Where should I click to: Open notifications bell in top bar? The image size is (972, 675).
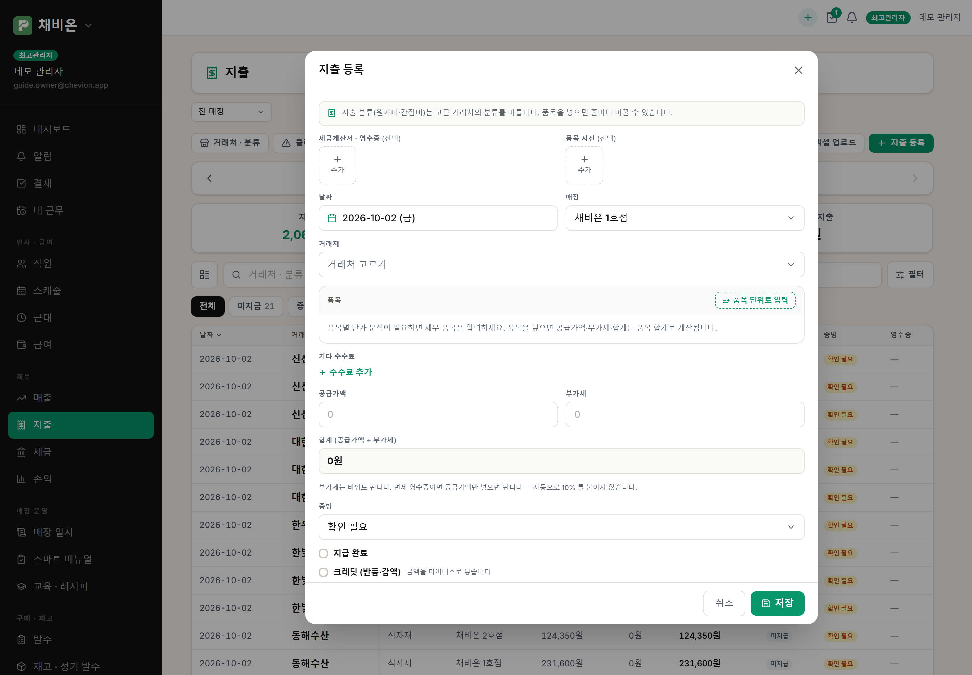point(852,17)
